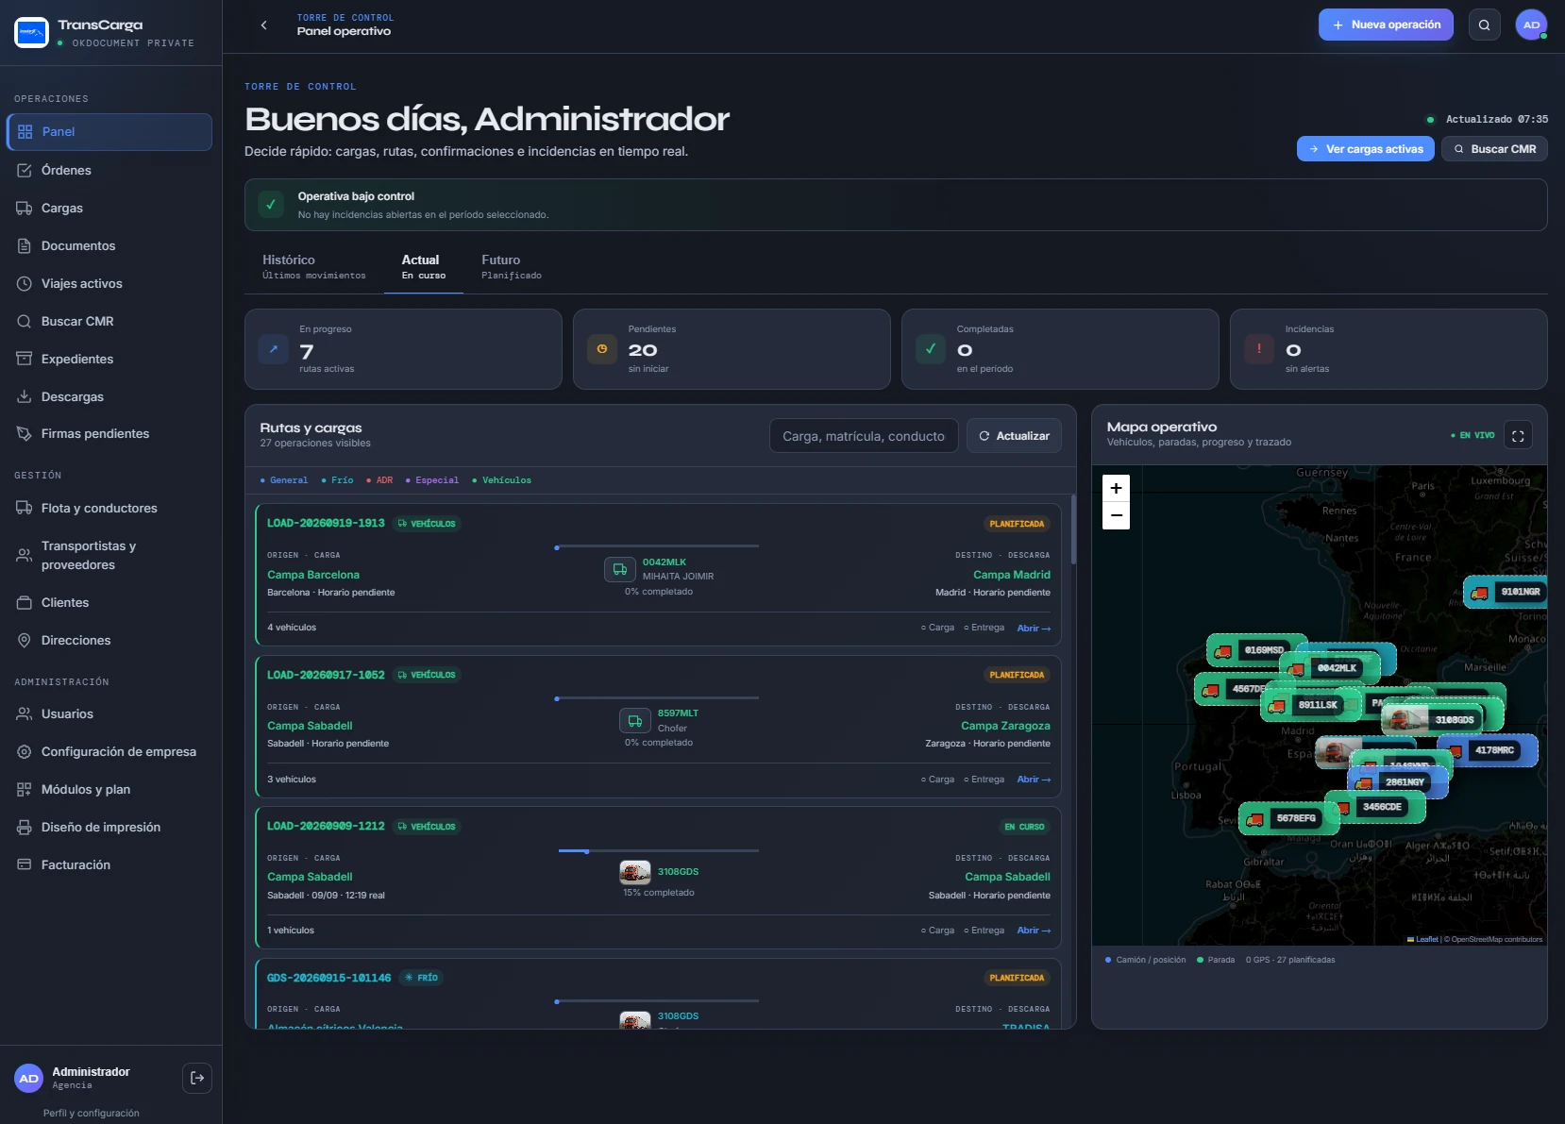Click the Completadas checkmark icon
The height and width of the screenshot is (1124, 1565).
coord(931,349)
